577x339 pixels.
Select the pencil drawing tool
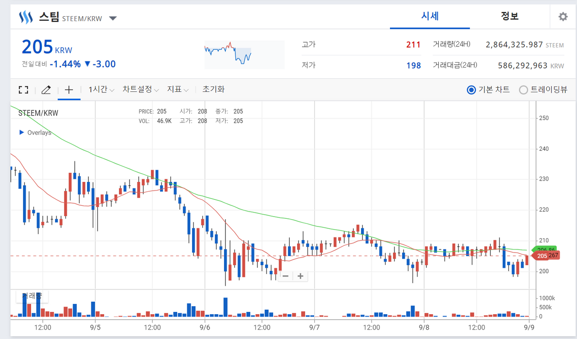pyautogui.click(x=46, y=90)
